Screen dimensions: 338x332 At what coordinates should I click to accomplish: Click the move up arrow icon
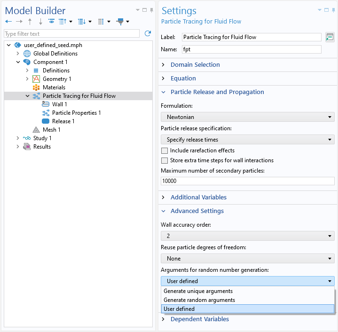30,22
